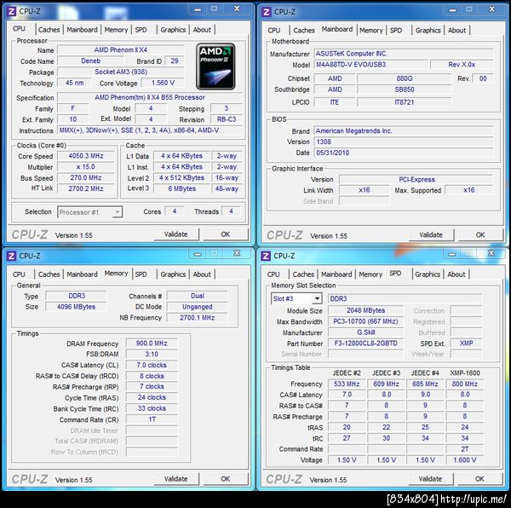Click the Code Name value Deneb
511x508 pixels.
point(90,61)
